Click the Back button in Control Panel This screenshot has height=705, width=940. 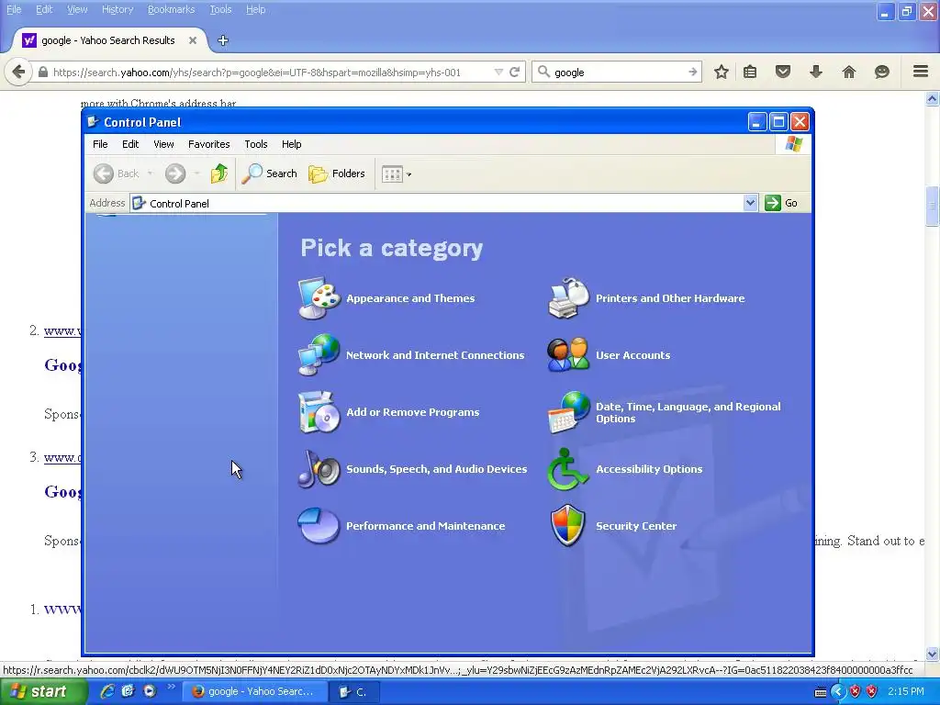coord(117,173)
